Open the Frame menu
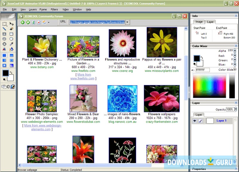 [43, 10]
